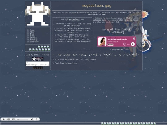Open audio player more options menu

point(36,119)
